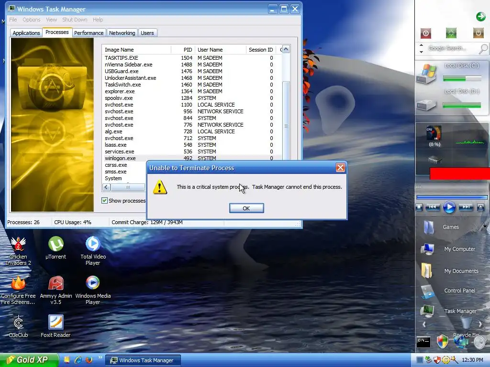Switch to the Networking tab

(x=122, y=33)
